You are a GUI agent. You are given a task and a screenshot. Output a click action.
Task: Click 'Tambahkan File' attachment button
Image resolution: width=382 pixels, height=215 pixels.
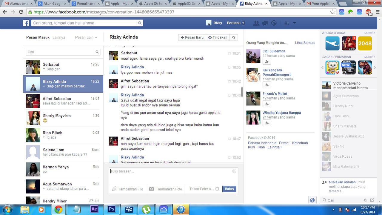(x=127, y=189)
